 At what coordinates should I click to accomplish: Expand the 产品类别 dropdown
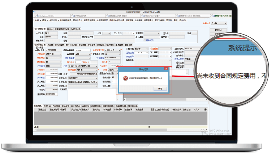click(x=53, y=66)
